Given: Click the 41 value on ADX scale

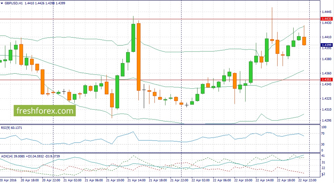Looking at the screenshot, I should (x=323, y=155).
